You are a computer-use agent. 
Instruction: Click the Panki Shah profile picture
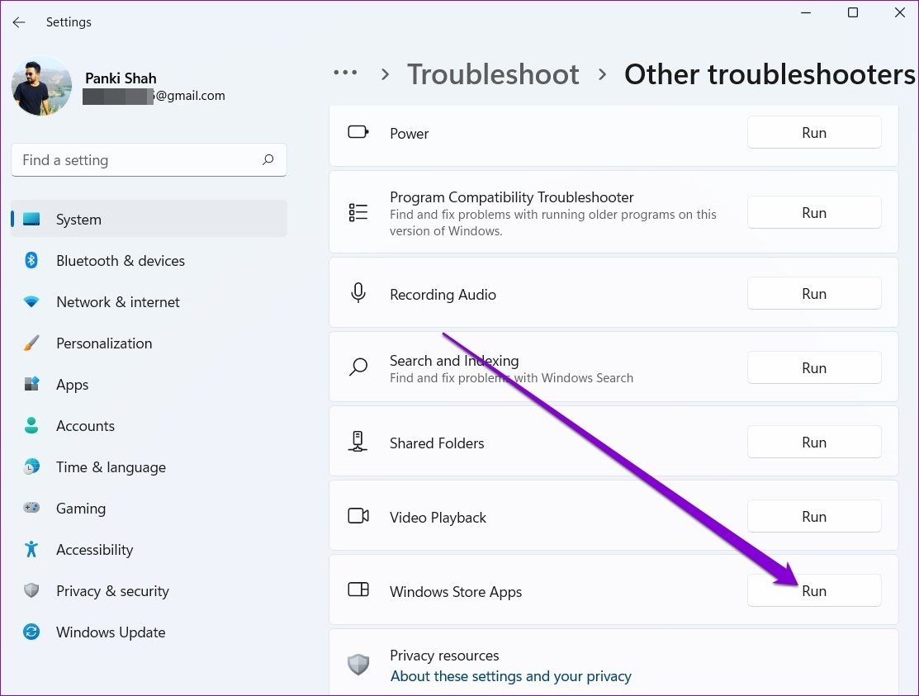click(x=41, y=86)
